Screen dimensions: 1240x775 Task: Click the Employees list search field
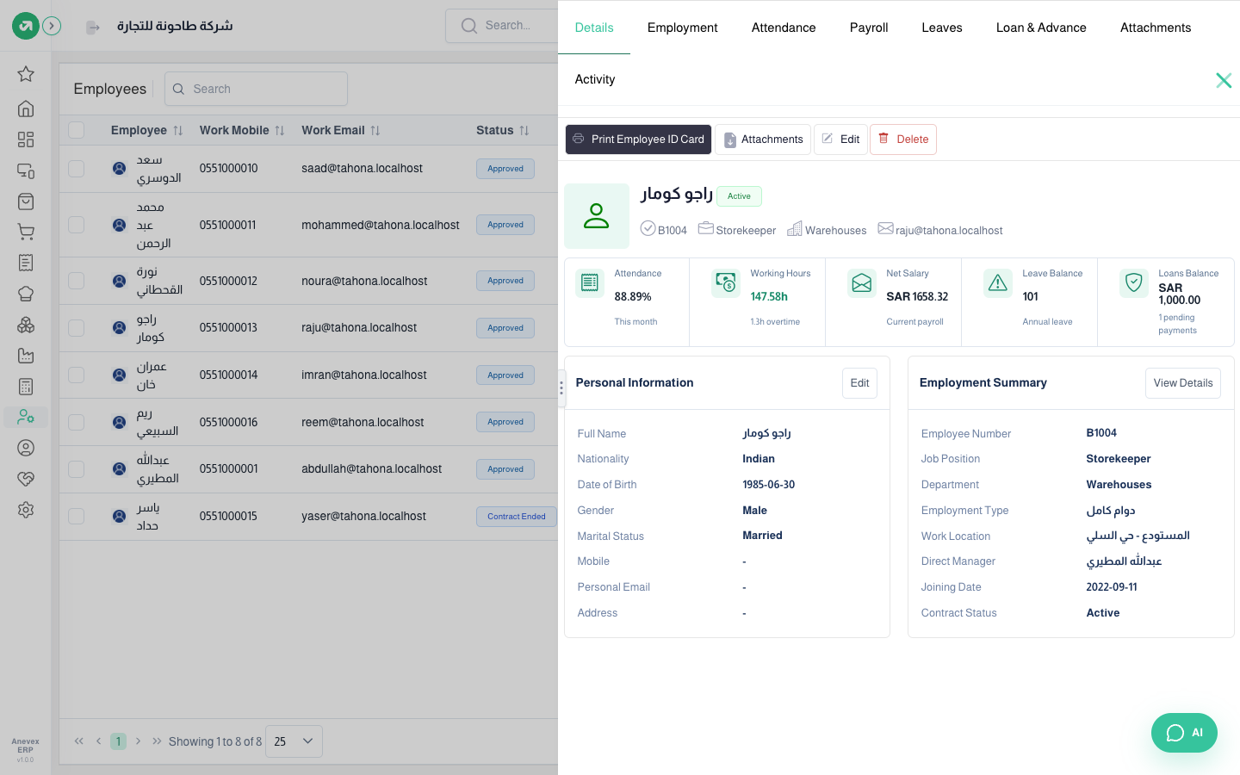tap(256, 89)
